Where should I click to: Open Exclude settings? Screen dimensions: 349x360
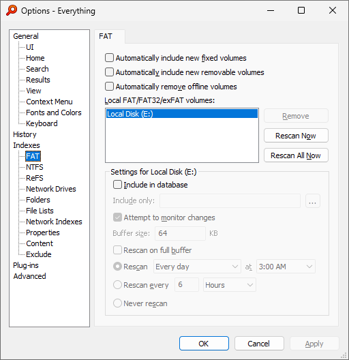[x=39, y=254]
